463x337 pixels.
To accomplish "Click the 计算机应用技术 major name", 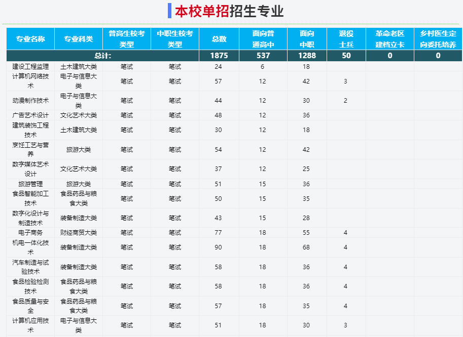I will [30, 325].
